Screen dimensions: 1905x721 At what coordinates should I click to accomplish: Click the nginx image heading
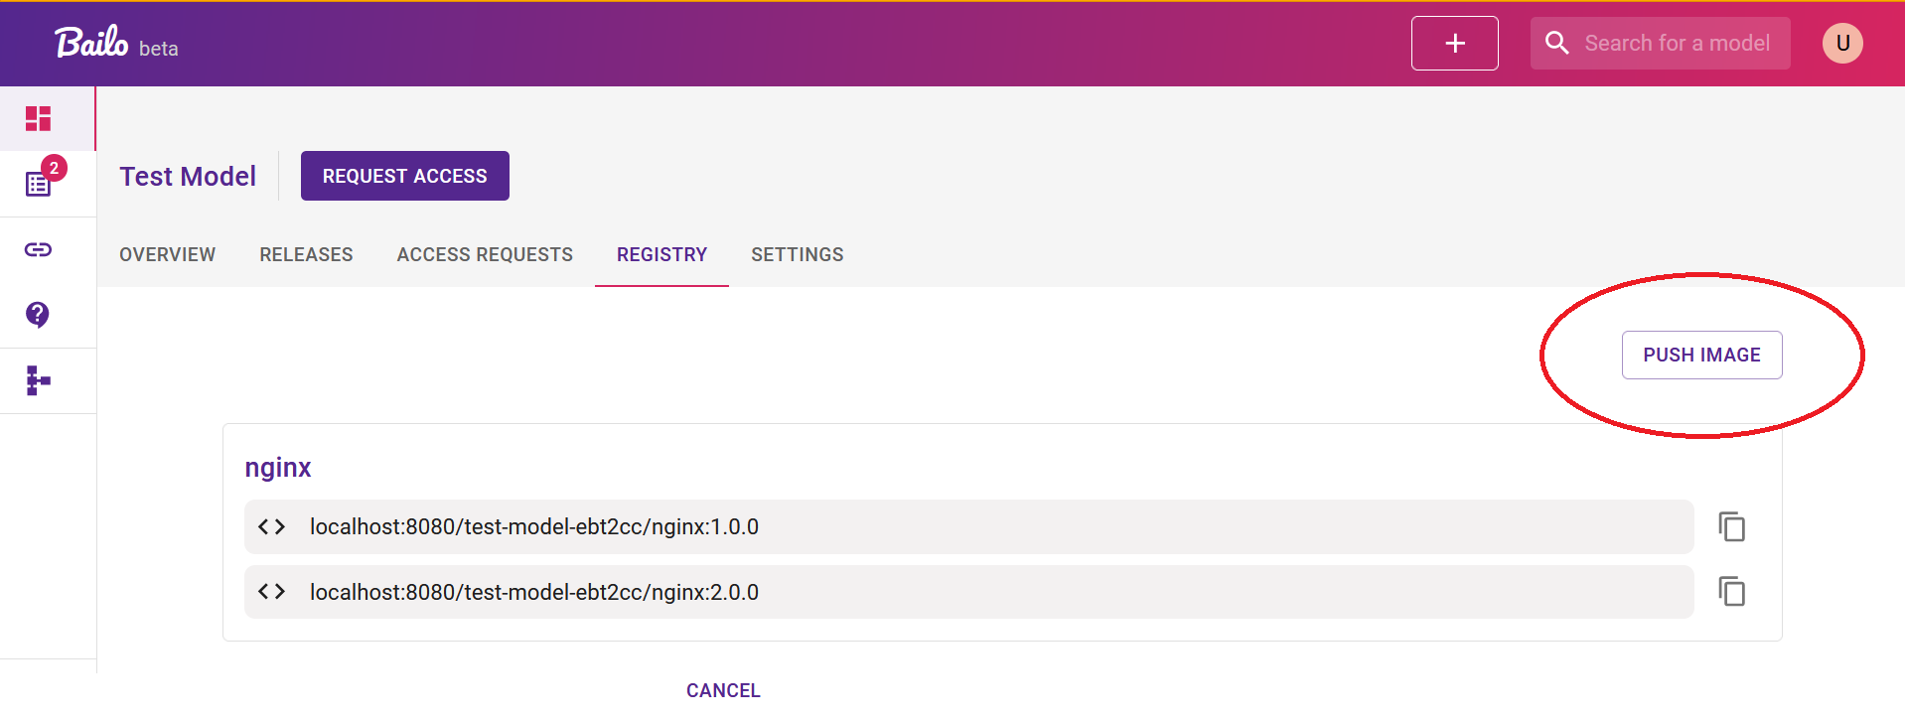(278, 467)
